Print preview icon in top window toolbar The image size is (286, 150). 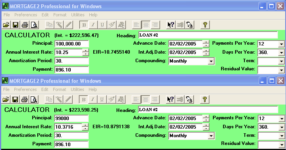34,25
